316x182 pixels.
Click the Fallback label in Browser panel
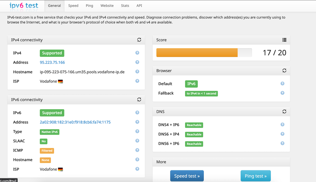pyautogui.click(x=166, y=93)
